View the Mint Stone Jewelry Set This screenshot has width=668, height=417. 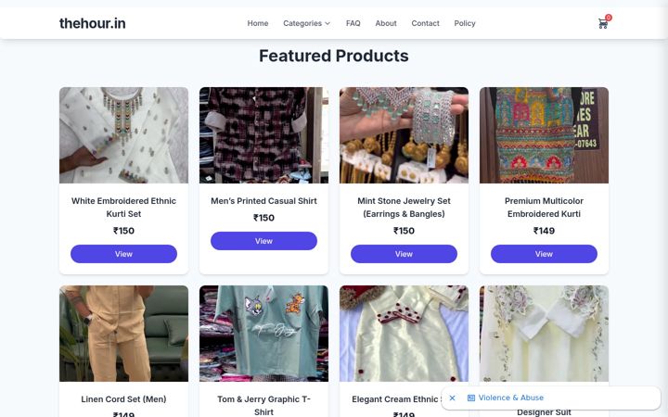404,254
